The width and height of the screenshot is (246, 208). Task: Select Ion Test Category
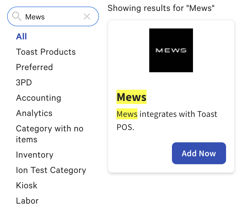point(51,170)
